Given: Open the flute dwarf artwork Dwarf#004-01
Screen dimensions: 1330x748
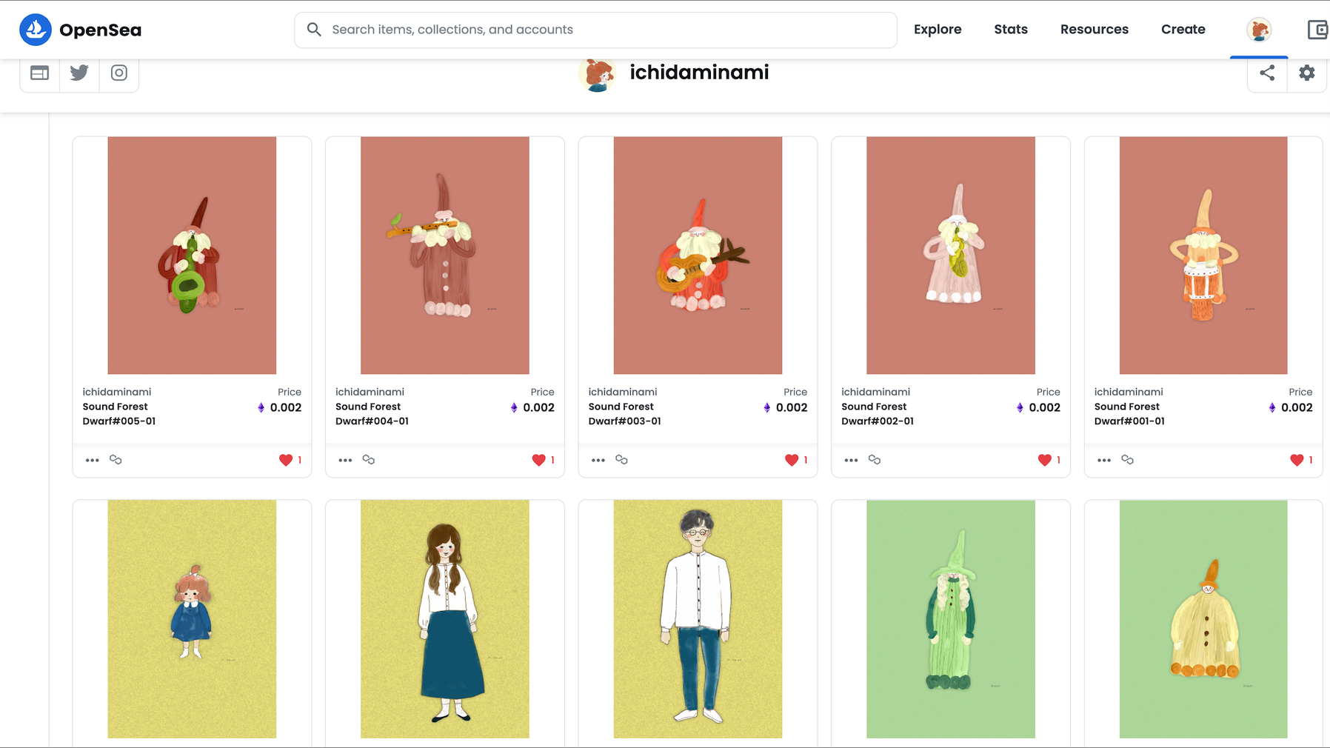Looking at the screenshot, I should click(445, 256).
